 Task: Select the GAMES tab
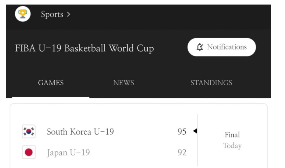(x=51, y=83)
